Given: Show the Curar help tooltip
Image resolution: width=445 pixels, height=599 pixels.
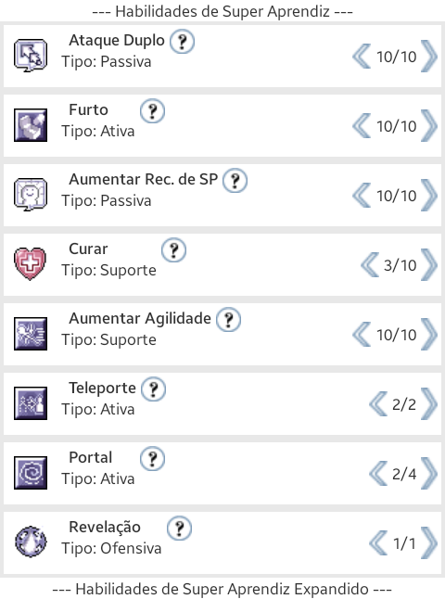Looking at the screenshot, I should [x=173, y=249].
